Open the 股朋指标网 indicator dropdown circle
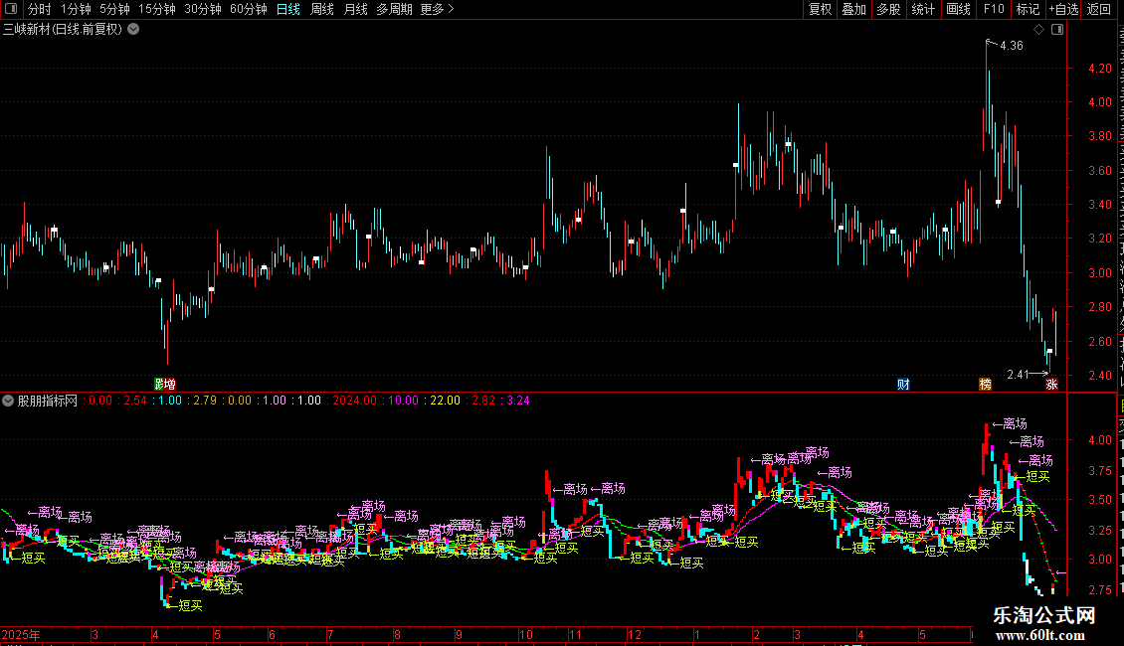The height and width of the screenshot is (646, 1124). pos(8,401)
